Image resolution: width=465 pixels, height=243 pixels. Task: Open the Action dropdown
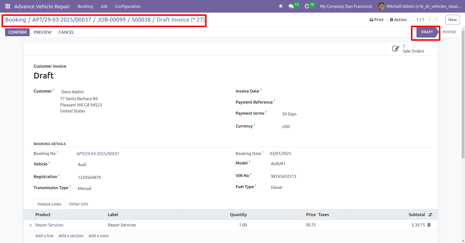(398, 20)
